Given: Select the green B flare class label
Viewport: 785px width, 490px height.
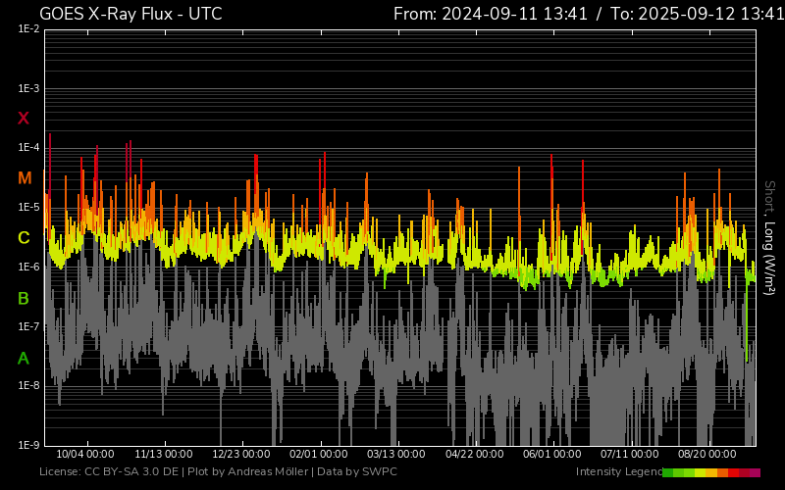Looking at the screenshot, I should tap(24, 298).
